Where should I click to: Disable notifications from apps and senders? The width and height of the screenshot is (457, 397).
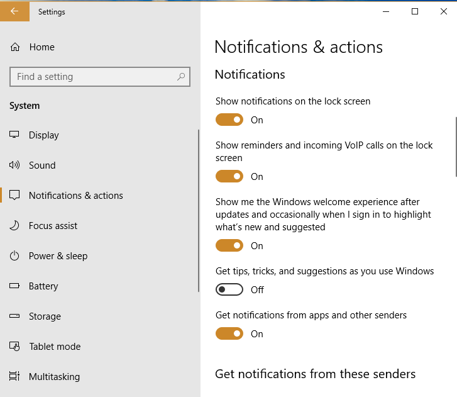[229, 333]
